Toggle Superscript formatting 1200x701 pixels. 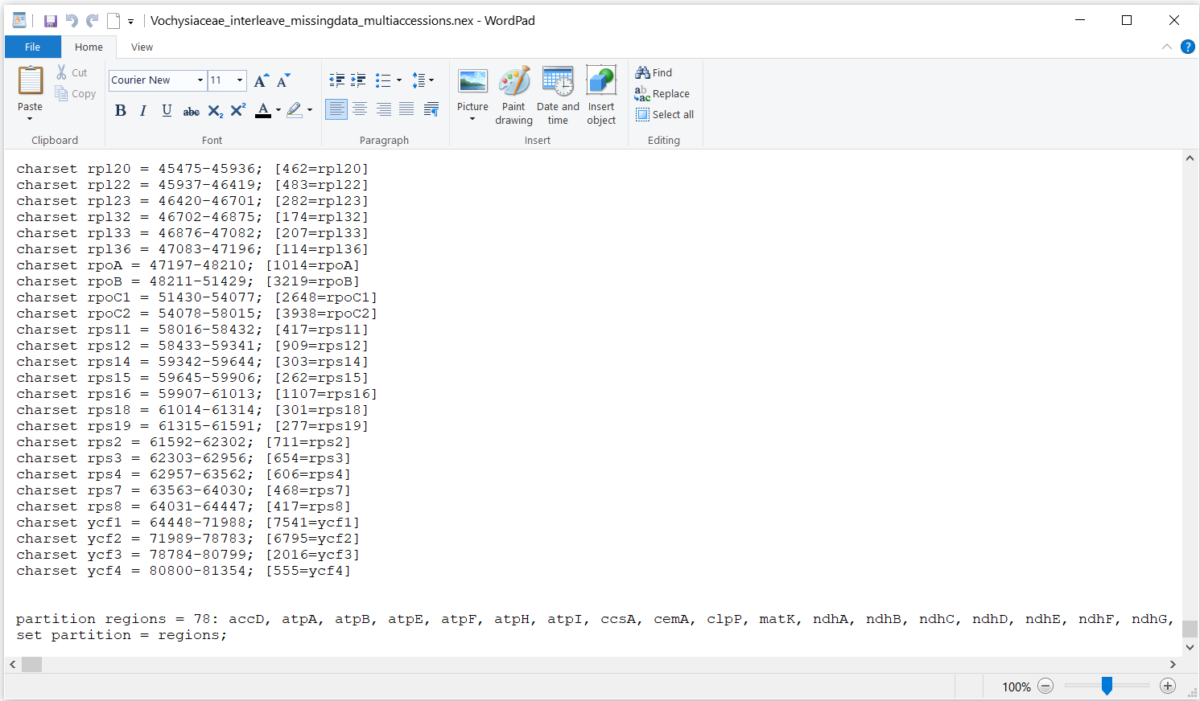point(238,110)
